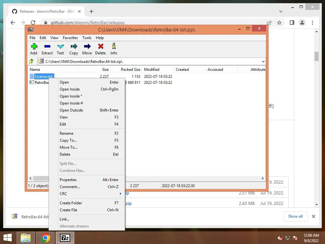The width and height of the screenshot is (325, 244).
Task: Click the Info toolbar icon
Action: tap(114, 49)
